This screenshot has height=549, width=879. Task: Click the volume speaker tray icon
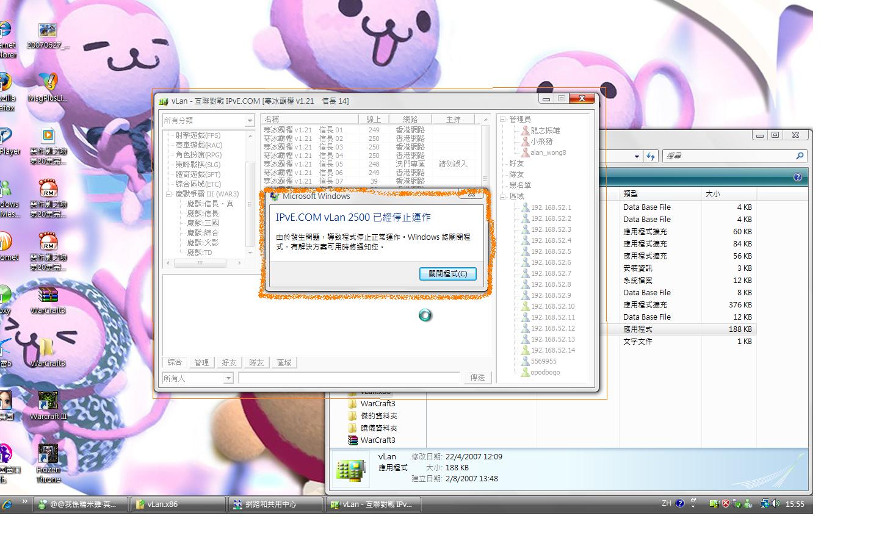pos(775,504)
